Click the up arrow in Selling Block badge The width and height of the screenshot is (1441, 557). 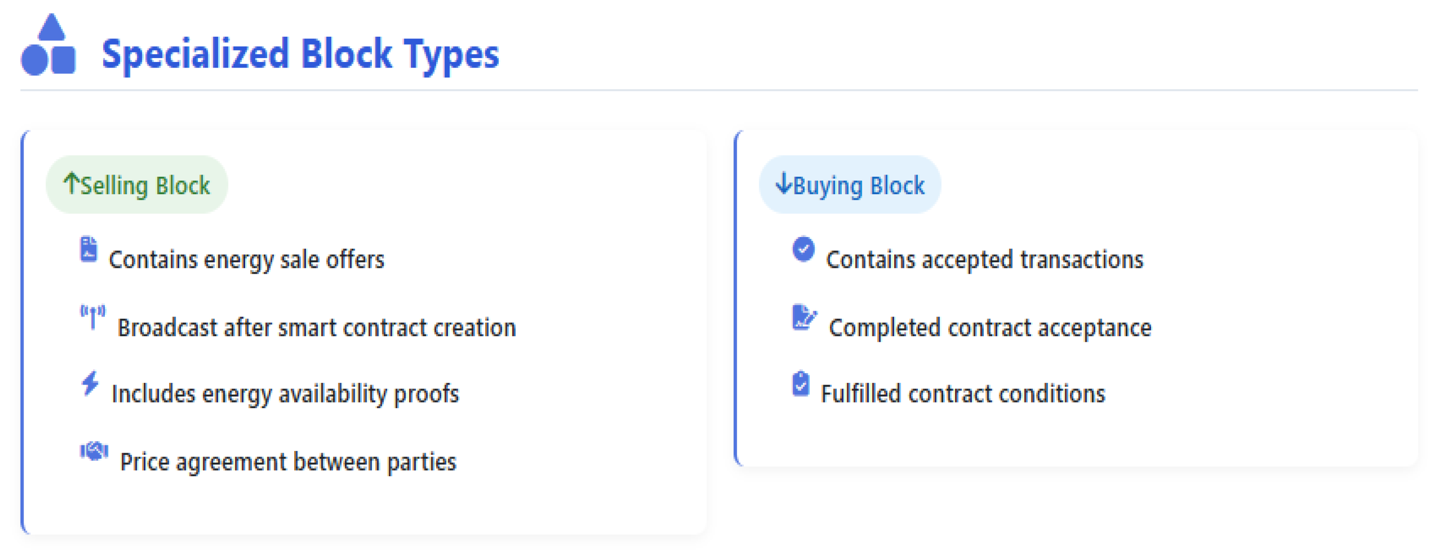71,183
